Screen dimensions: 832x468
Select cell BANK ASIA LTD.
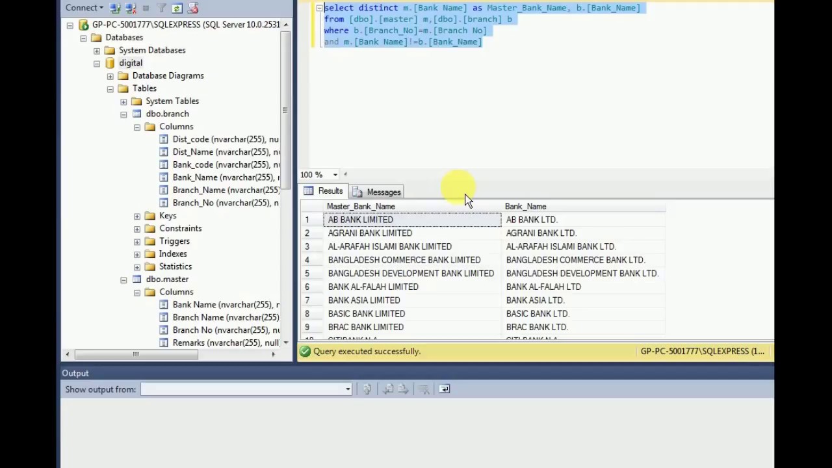583,300
